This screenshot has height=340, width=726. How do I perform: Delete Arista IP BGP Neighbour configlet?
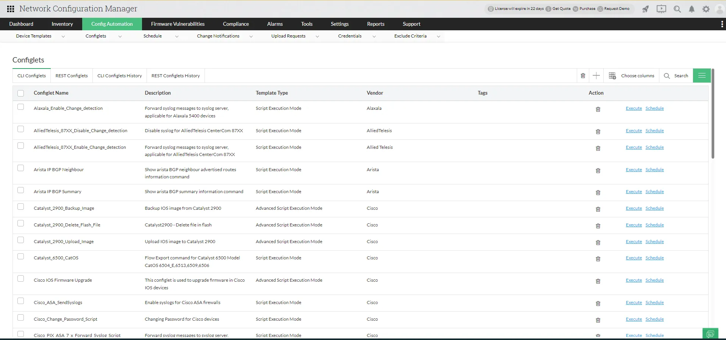click(x=598, y=171)
